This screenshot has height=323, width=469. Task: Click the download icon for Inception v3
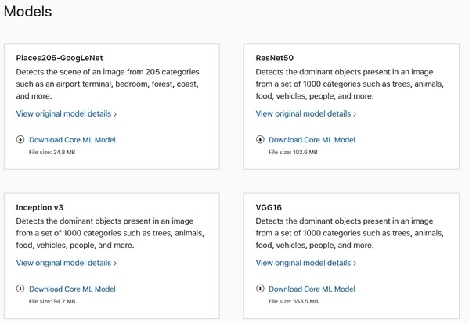(20, 289)
